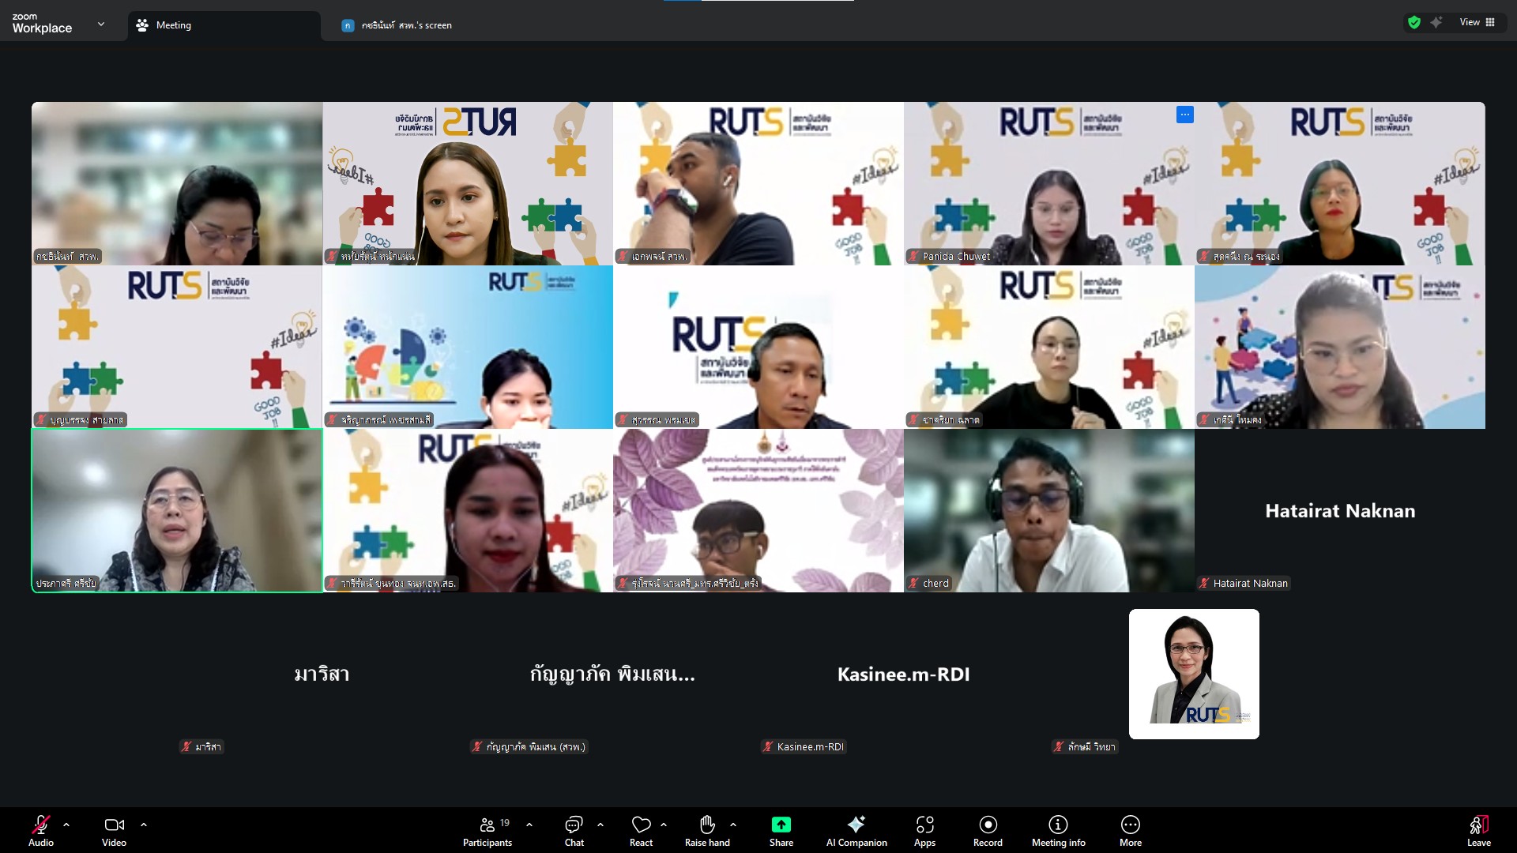The width and height of the screenshot is (1517, 853).
Task: Switch to the Meeting tab
Action: 224,25
